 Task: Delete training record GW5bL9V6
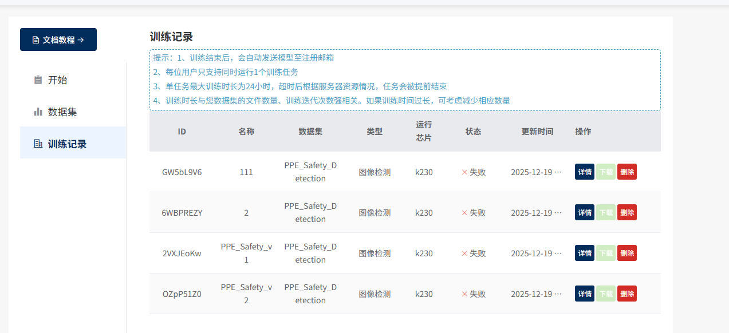626,172
